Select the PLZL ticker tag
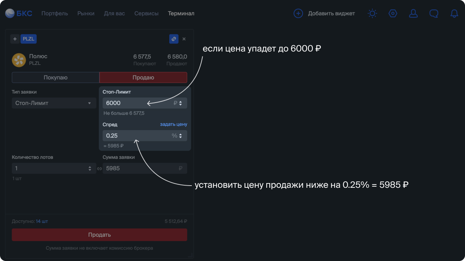This screenshot has height=261, width=465. (x=29, y=39)
